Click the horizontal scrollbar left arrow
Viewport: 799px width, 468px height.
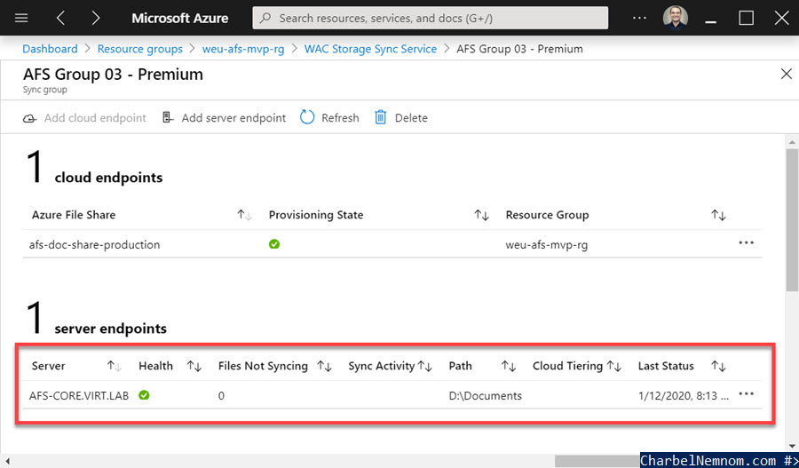pos(7,461)
